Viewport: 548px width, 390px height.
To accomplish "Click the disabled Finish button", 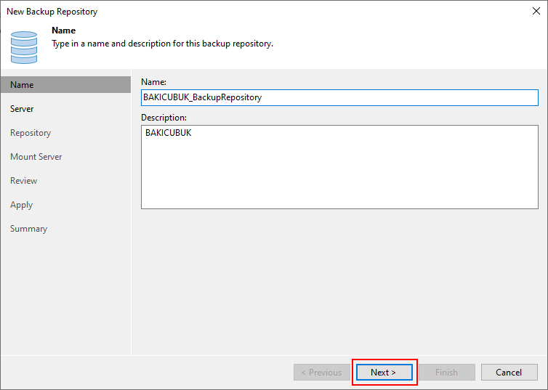I will point(446,373).
